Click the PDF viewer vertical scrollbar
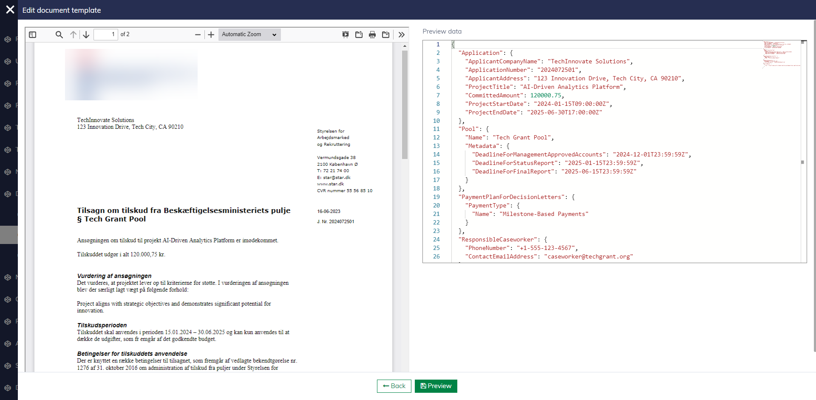The image size is (816, 400). [405, 104]
